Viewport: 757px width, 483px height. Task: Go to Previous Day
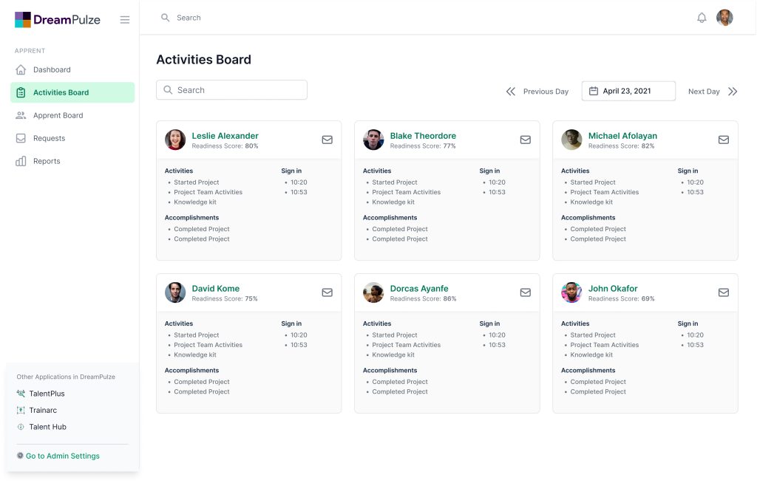point(537,92)
